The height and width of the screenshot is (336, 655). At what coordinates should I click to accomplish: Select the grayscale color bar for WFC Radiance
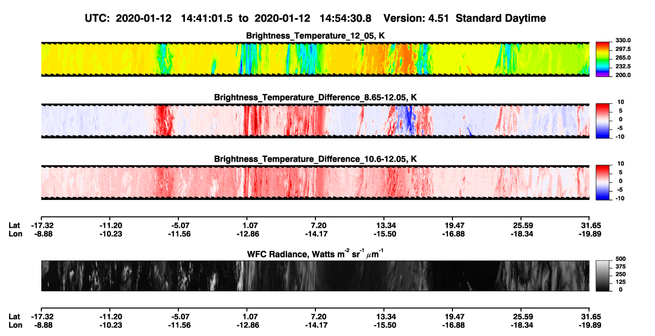tap(603, 276)
